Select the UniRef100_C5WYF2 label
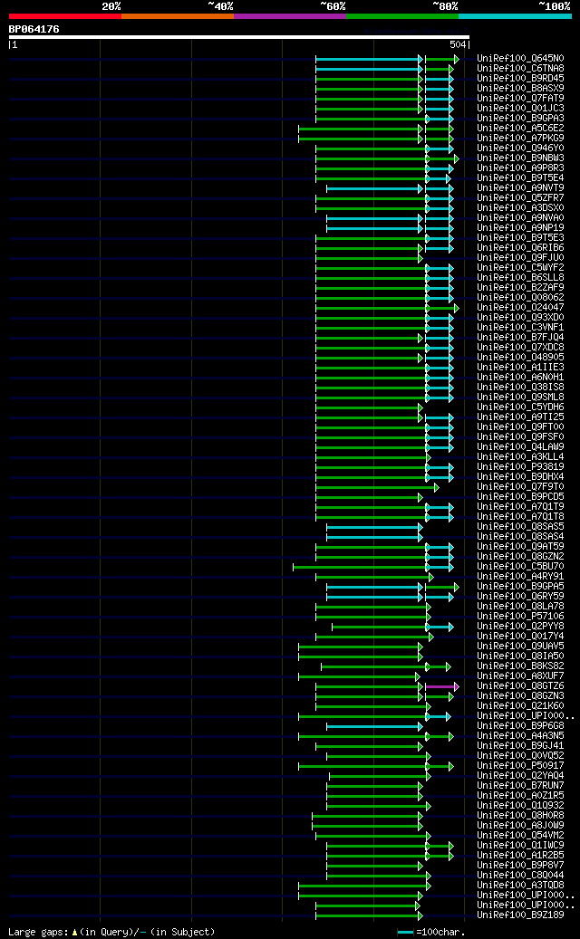 tap(520, 268)
